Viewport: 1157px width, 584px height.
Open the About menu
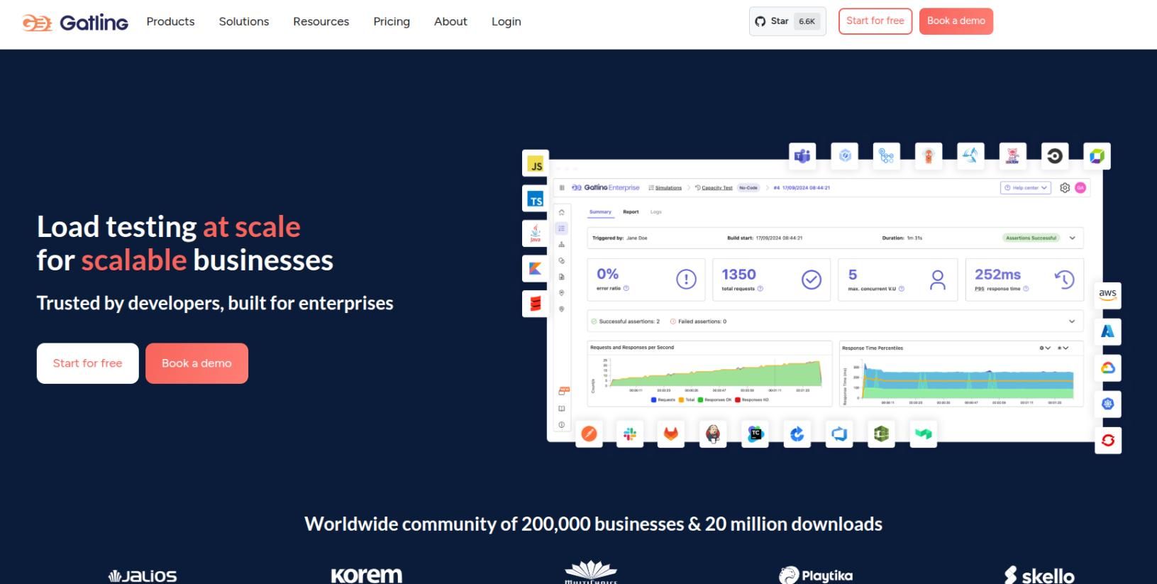(450, 21)
